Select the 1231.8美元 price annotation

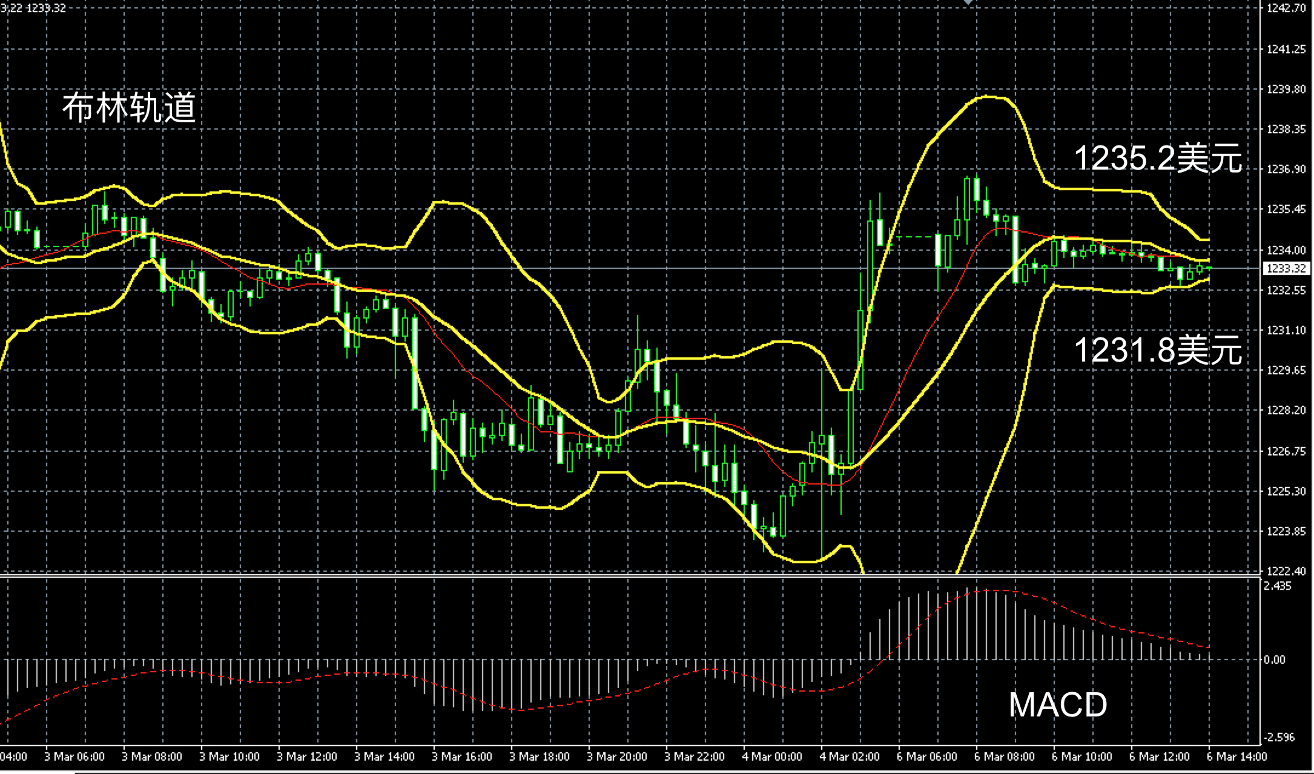[1158, 350]
